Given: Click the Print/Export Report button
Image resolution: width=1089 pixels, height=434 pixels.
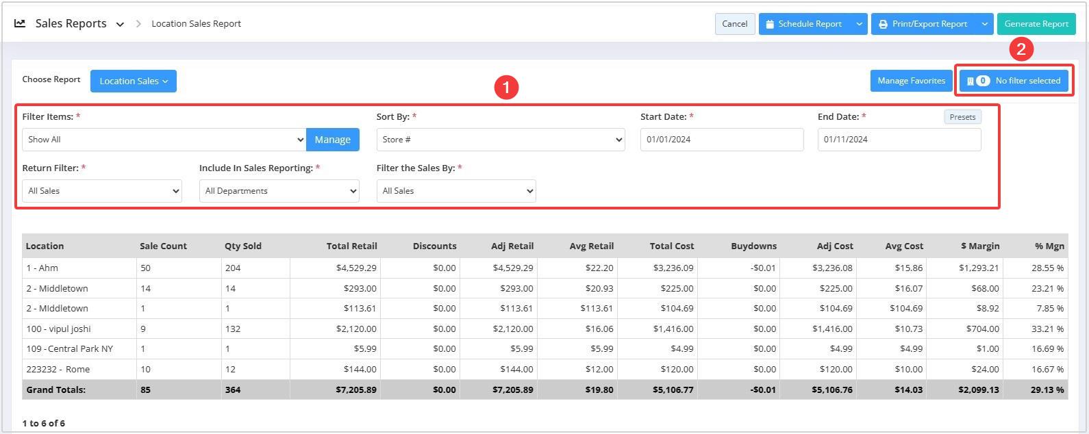Looking at the screenshot, I should click(x=923, y=24).
